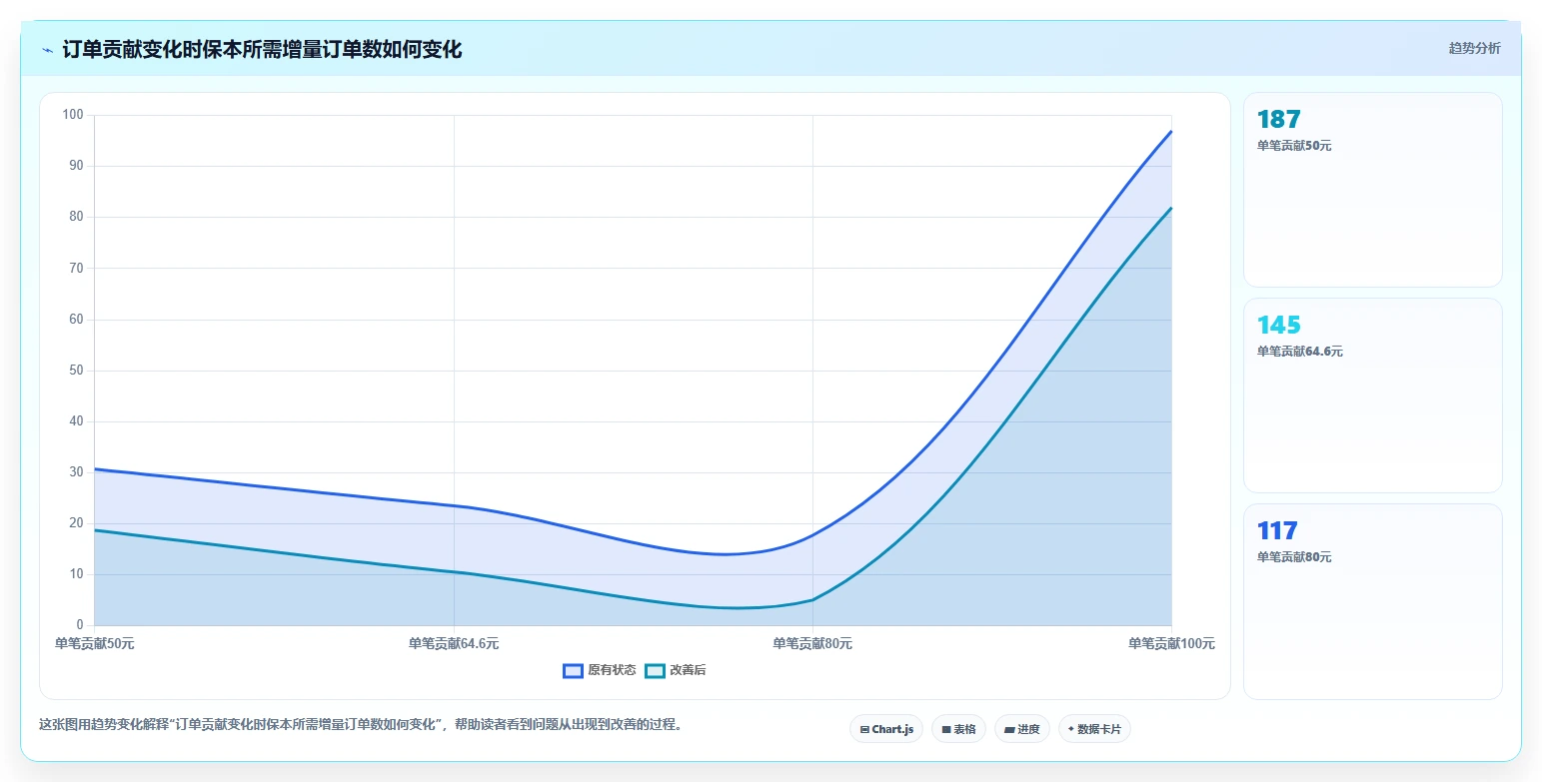Viewport: 1542px width, 782px height.
Task: Open the 145 单笔贡献64.6元 data card
Action: click(x=1372, y=395)
